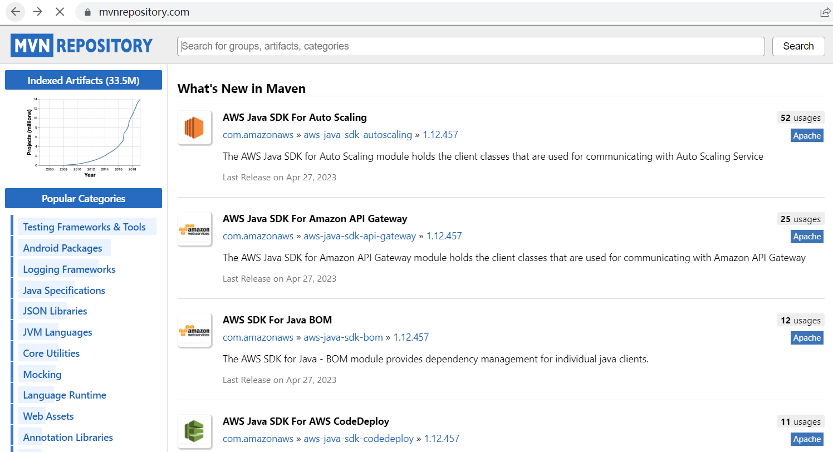View the 12 usages badge
Image resolution: width=833 pixels, height=452 pixels.
pyautogui.click(x=801, y=320)
